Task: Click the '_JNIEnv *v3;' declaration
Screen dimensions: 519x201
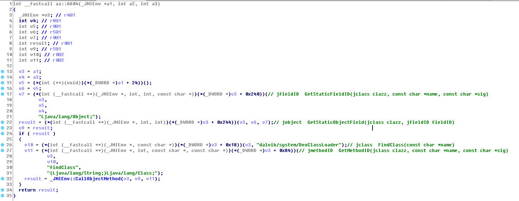Action: click(x=36, y=15)
